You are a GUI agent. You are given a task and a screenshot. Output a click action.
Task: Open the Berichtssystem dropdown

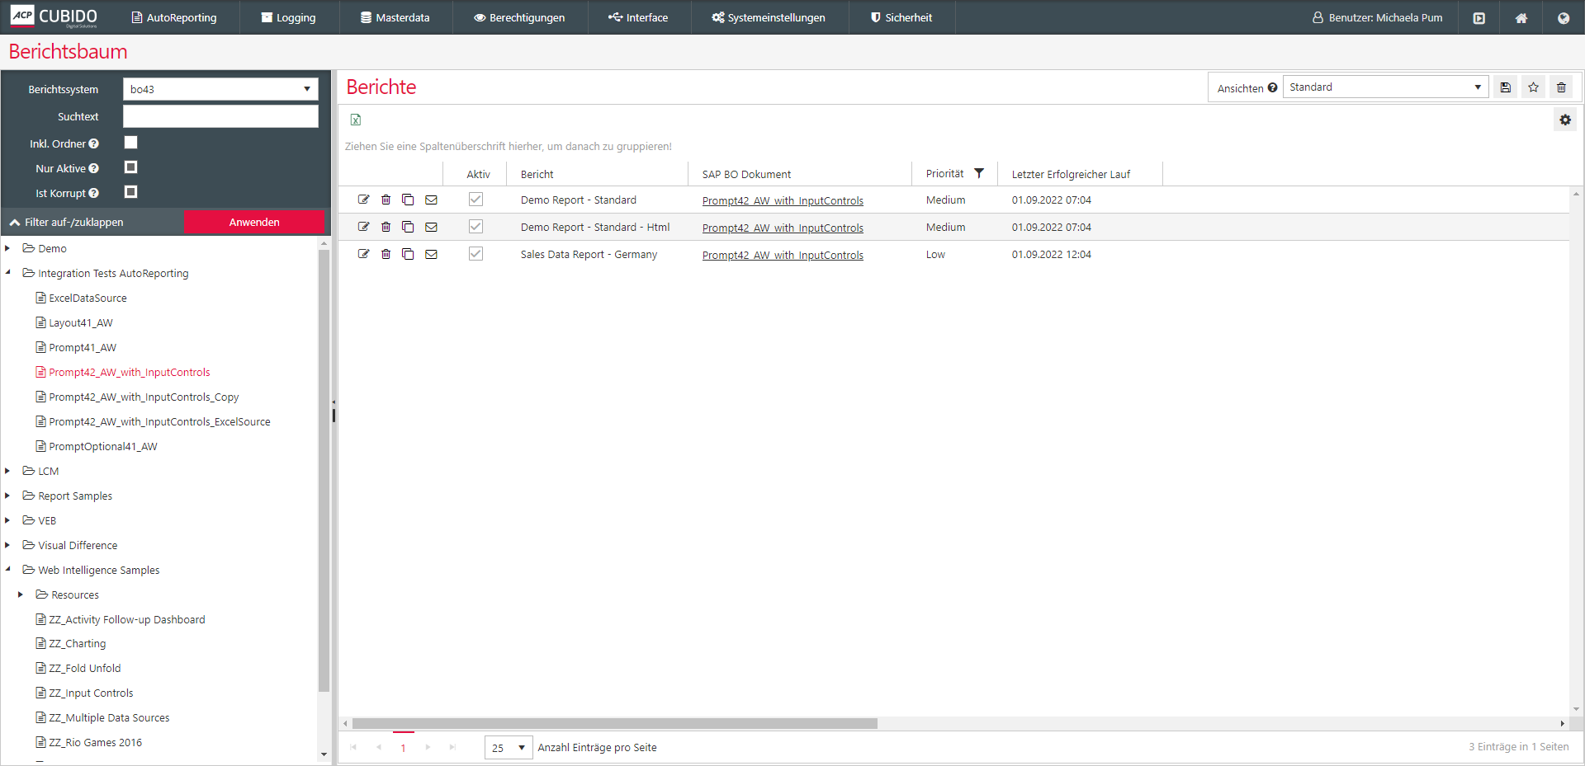220,89
